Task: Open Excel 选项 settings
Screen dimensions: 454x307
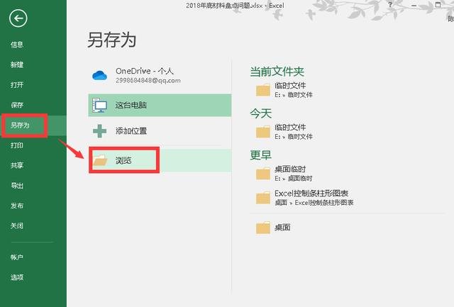Action: click(x=17, y=277)
